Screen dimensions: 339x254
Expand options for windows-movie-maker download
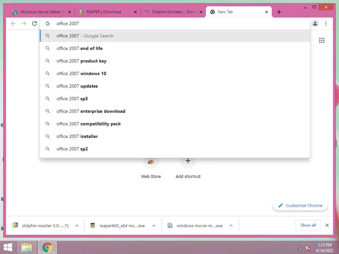click(231, 226)
